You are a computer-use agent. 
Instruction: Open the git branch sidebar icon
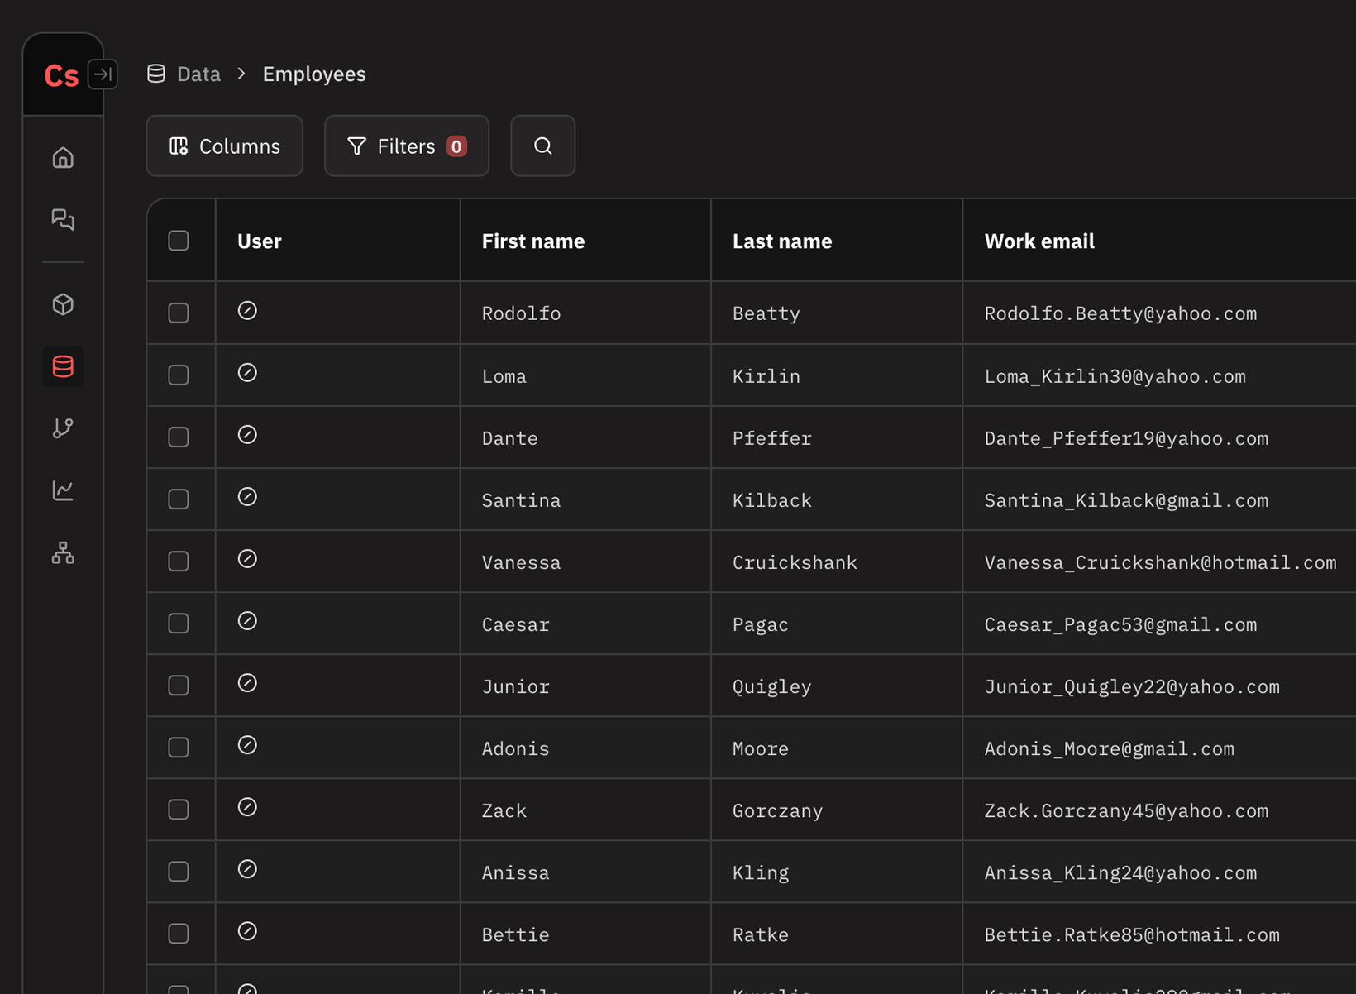click(63, 428)
